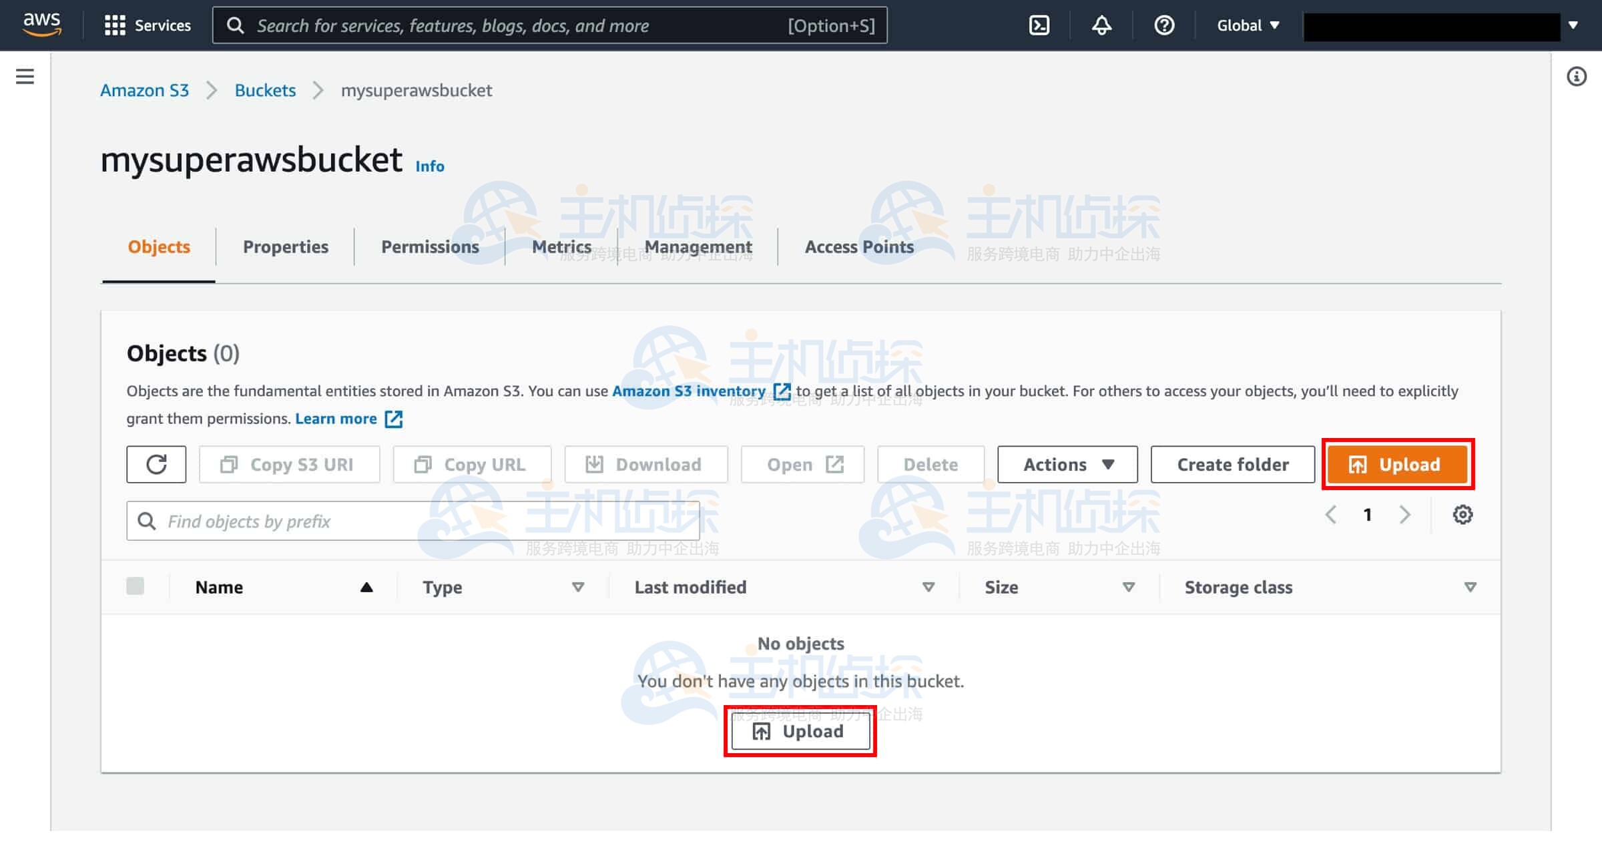Open table preferences gear icon
1602x844 pixels.
pos(1462,515)
